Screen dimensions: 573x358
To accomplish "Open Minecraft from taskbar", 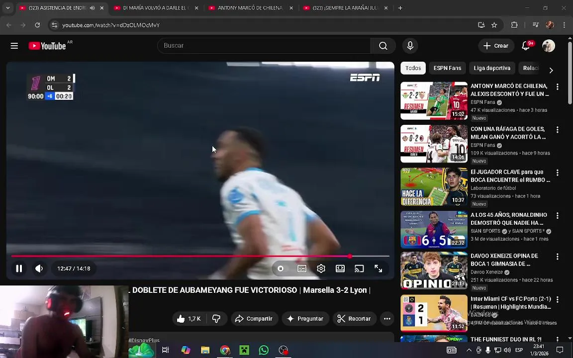I will (x=244, y=351).
